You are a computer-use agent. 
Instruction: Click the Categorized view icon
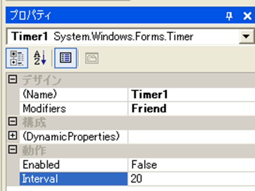(x=15, y=58)
